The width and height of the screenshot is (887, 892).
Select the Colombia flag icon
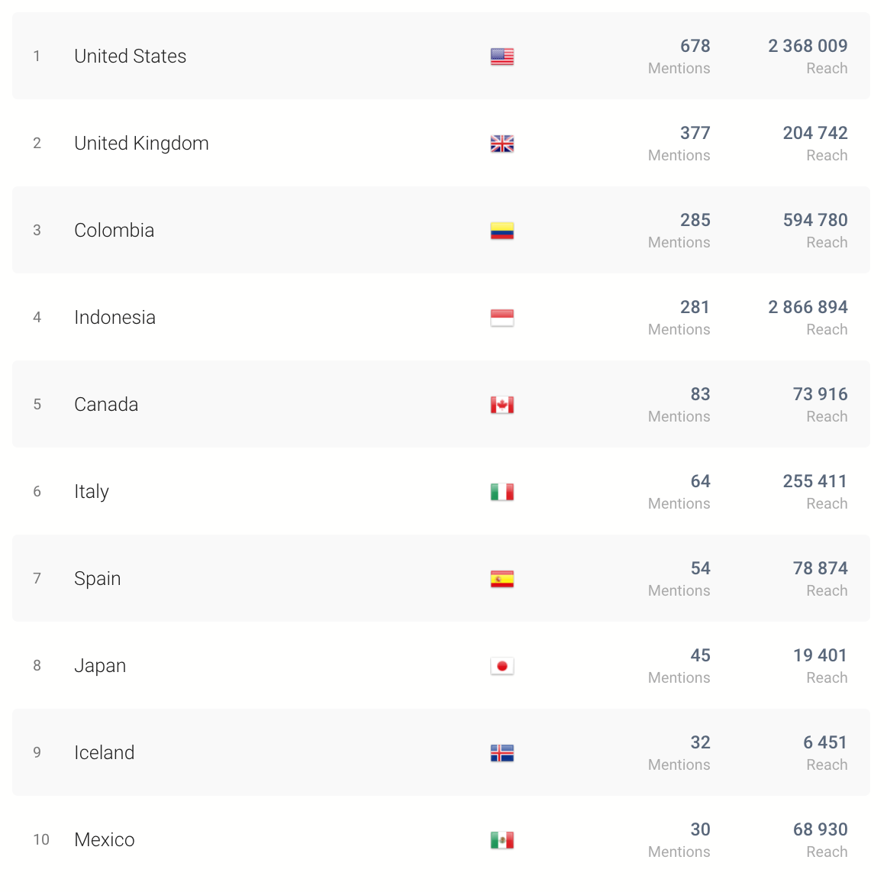(502, 231)
